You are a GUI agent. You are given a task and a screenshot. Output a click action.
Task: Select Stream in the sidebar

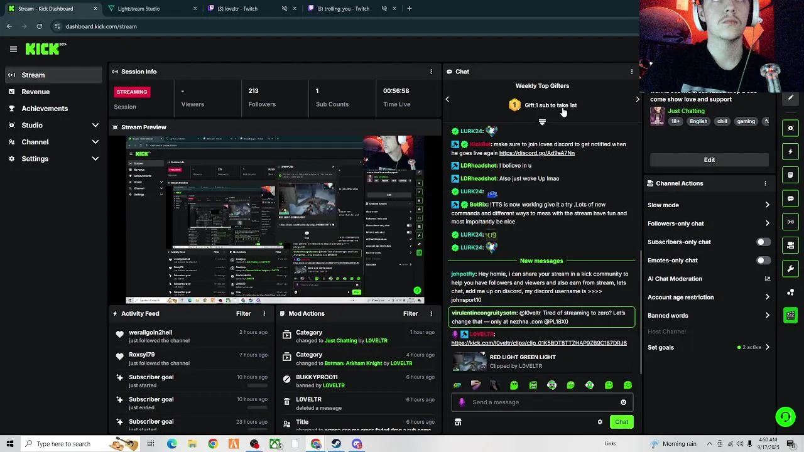tap(53, 75)
